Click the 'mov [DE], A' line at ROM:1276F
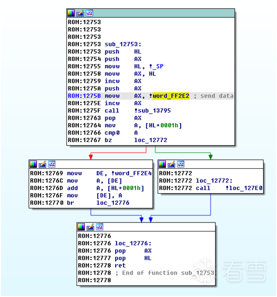 (76, 196)
